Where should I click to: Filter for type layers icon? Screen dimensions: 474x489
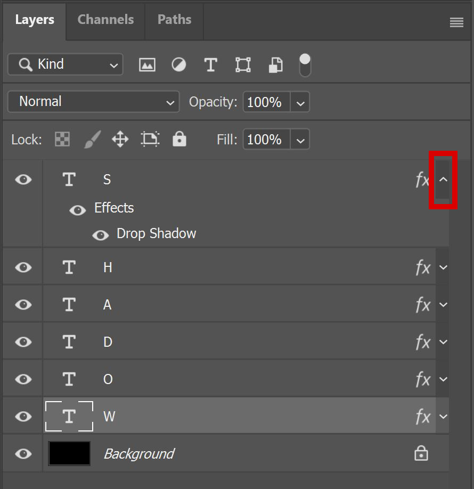click(210, 65)
